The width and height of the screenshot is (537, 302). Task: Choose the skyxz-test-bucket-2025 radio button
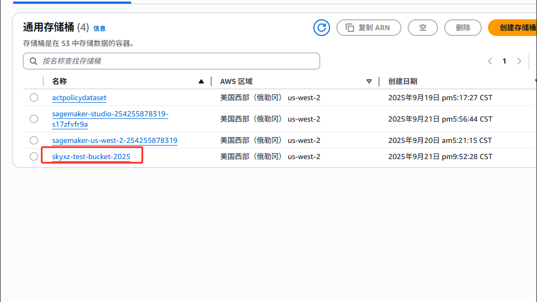[34, 156]
